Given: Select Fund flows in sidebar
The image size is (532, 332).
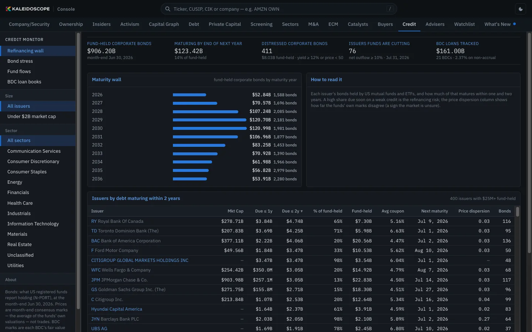Looking at the screenshot, I should tap(38, 72).
